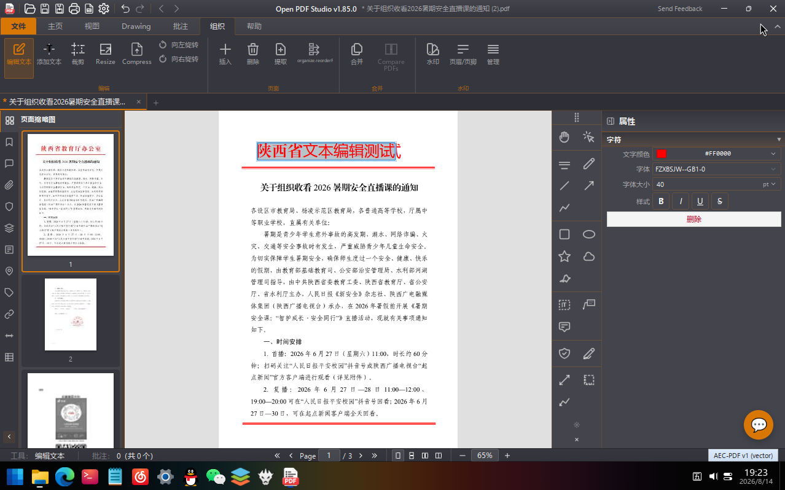Screen dimensions: 785x490
Task: Open the layers sidebar panel
Action: tap(9, 228)
